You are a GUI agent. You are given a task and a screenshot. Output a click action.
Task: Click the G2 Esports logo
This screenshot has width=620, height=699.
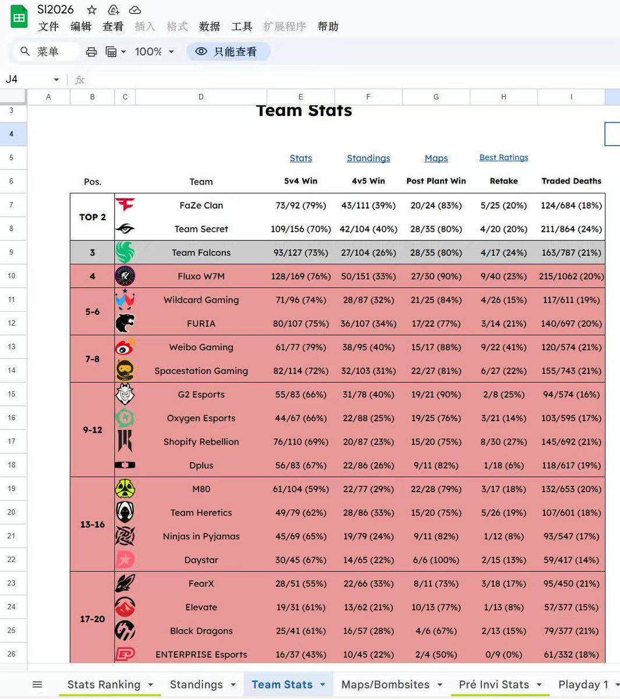[x=125, y=394]
